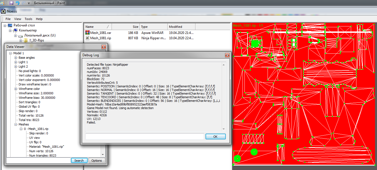Click the Paint save icon in title bar

[11, 3]
